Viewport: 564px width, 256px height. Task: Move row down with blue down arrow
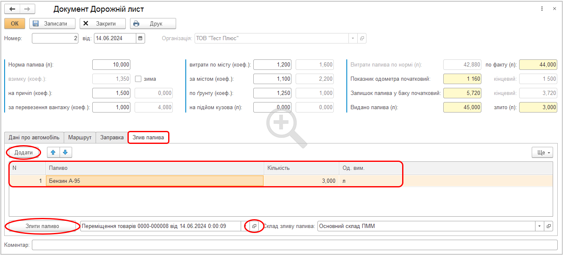tap(65, 153)
